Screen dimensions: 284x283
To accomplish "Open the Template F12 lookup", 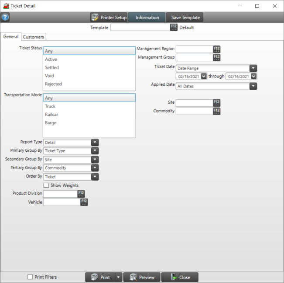I will [174, 28].
